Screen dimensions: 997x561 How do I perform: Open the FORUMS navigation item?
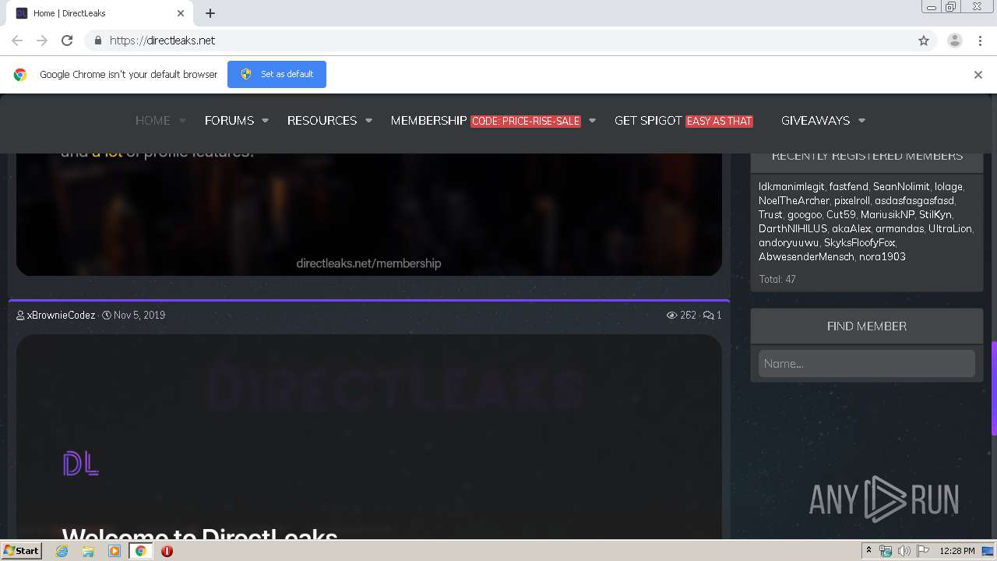point(229,121)
